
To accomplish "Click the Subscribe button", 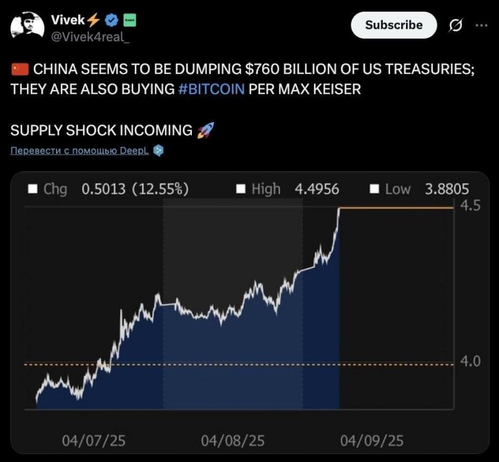I will click(x=394, y=25).
